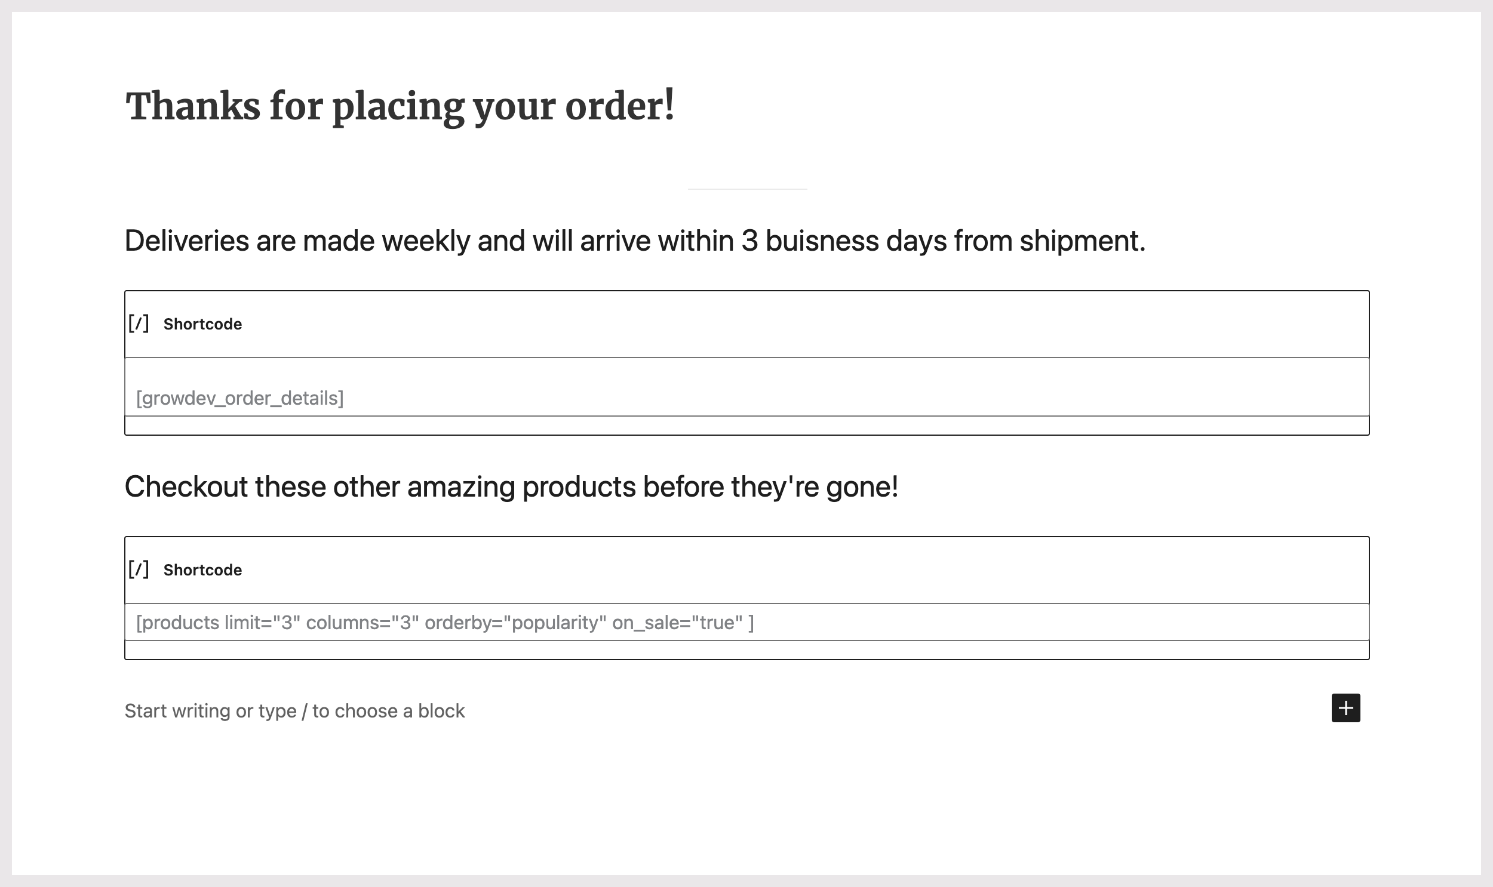
Task: Click the word 'shipment.' ending the deliveries paragraph
Action: pos(1082,241)
